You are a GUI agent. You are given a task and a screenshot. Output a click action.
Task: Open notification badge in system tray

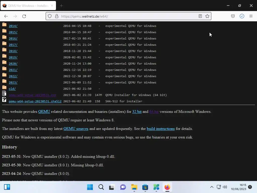250,187
